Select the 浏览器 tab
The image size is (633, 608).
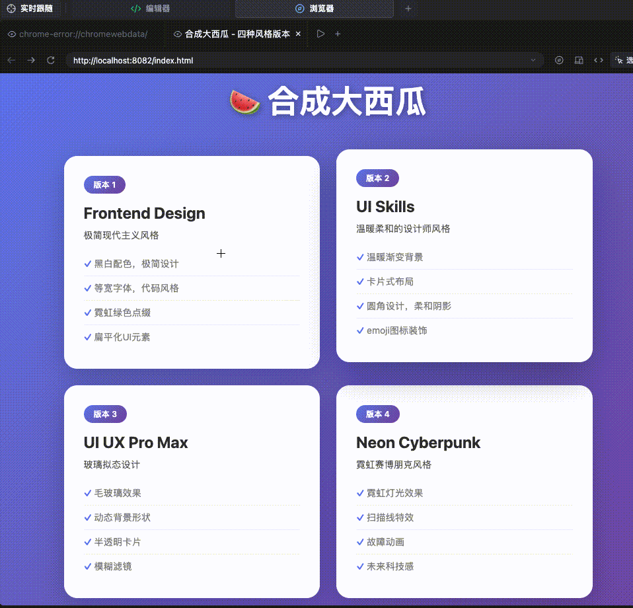315,9
